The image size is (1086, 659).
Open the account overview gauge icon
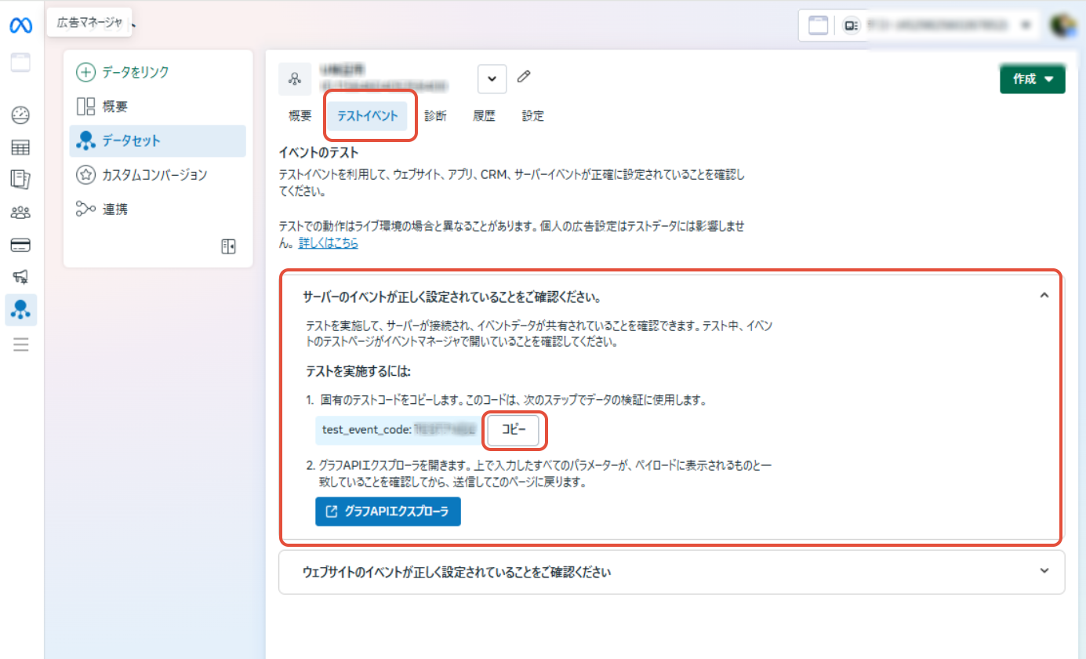20,115
